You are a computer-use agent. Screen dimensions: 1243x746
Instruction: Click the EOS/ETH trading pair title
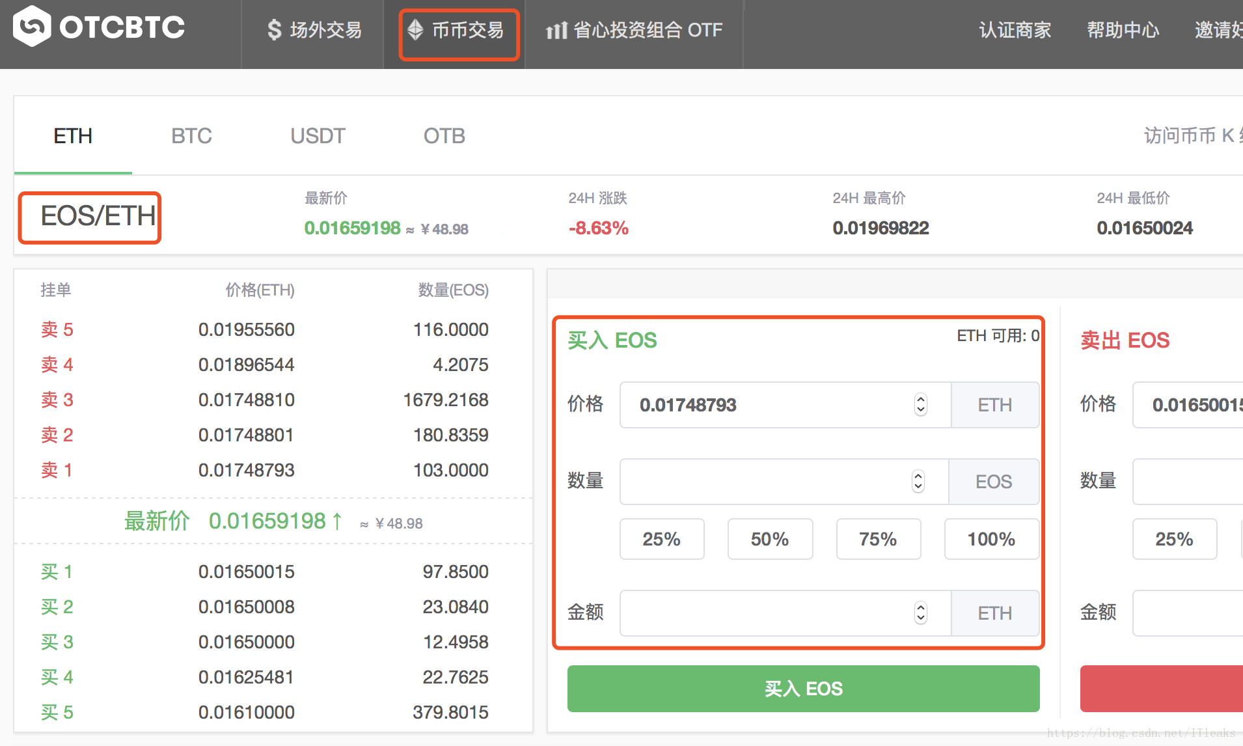tap(98, 216)
